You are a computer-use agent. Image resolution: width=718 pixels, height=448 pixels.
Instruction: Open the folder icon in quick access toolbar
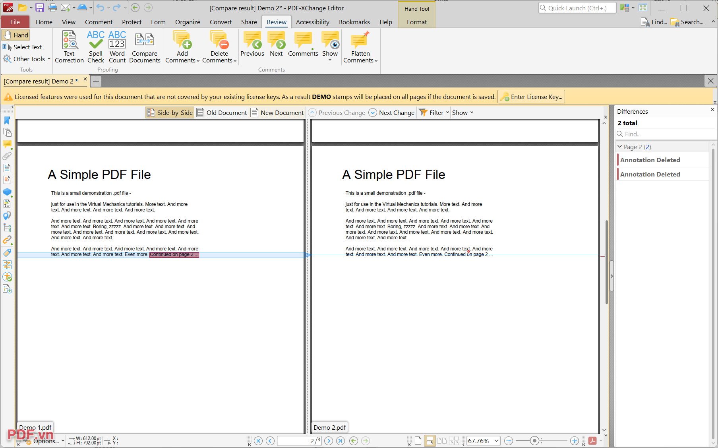pyautogui.click(x=22, y=8)
